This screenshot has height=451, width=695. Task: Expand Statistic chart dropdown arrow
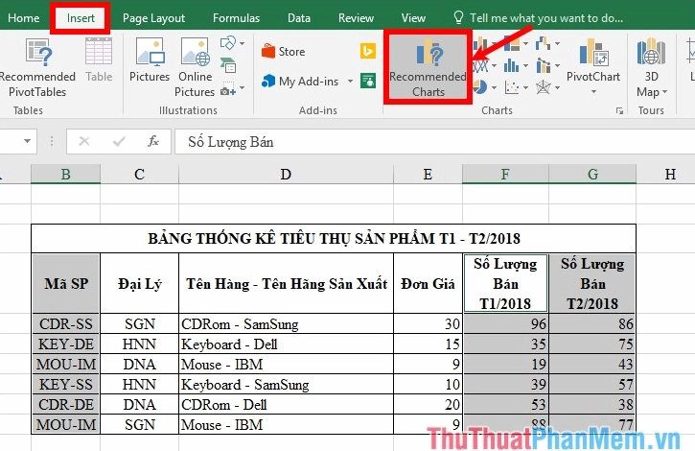click(525, 65)
